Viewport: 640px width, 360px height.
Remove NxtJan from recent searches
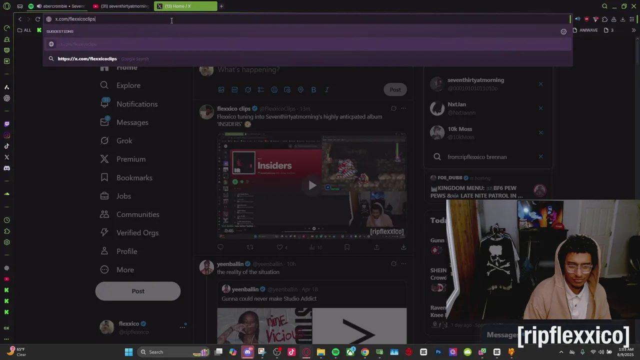[x=540, y=108]
